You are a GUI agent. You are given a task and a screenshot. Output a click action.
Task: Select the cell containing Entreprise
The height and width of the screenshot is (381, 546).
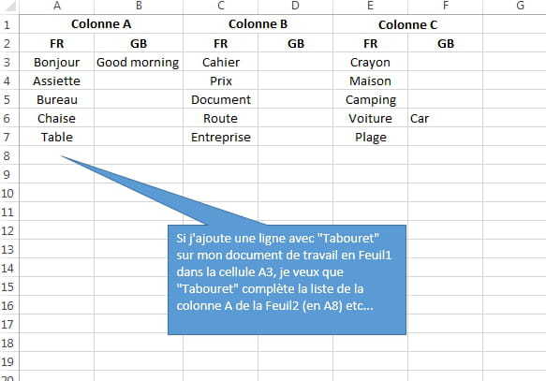tap(221, 137)
